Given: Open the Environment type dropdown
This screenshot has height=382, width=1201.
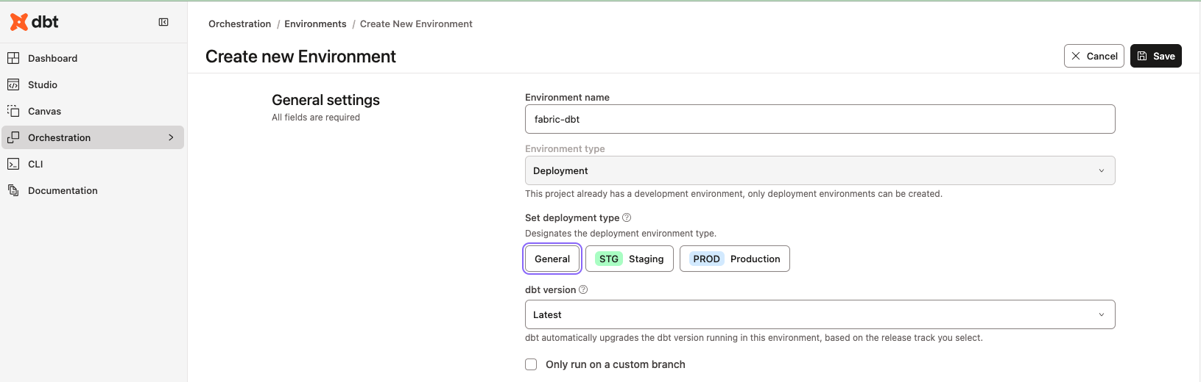Looking at the screenshot, I should point(820,170).
